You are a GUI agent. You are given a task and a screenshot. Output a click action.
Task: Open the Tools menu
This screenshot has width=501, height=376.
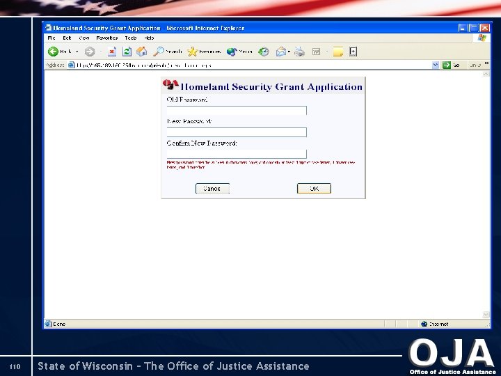[131, 38]
